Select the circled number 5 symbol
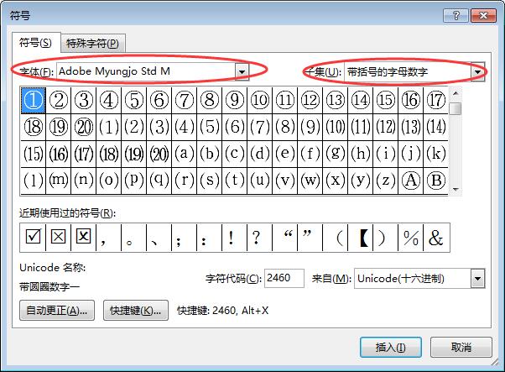The width and height of the screenshot is (505, 372). 134,100
